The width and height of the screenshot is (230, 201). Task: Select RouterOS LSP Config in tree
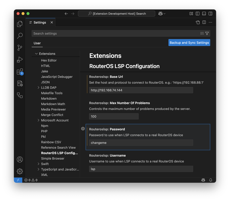click(59, 153)
